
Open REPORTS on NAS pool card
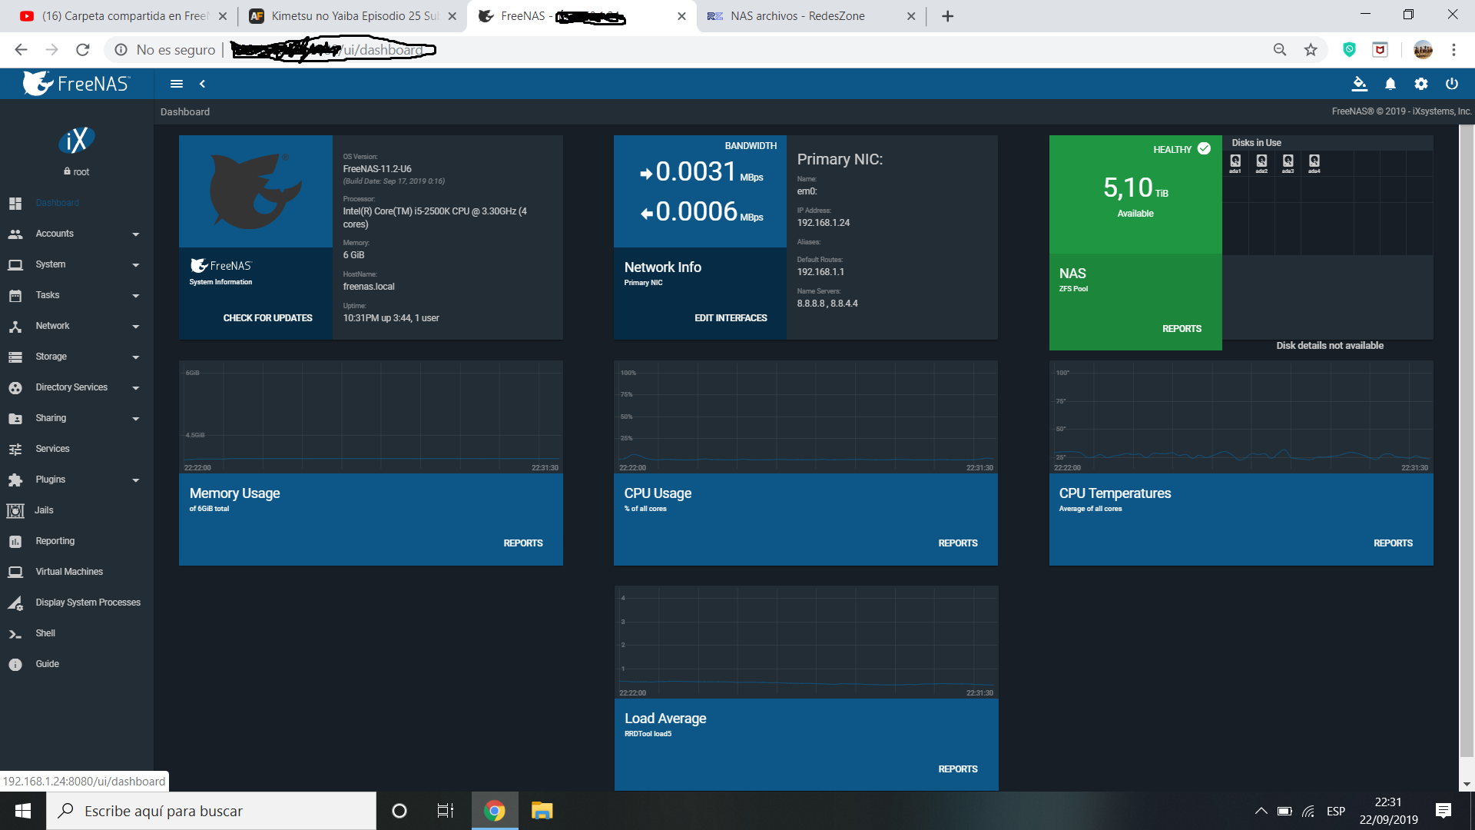1182,329
